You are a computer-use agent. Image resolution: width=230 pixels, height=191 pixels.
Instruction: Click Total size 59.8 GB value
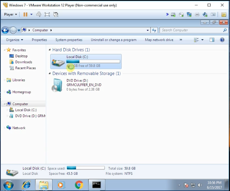click(130, 168)
